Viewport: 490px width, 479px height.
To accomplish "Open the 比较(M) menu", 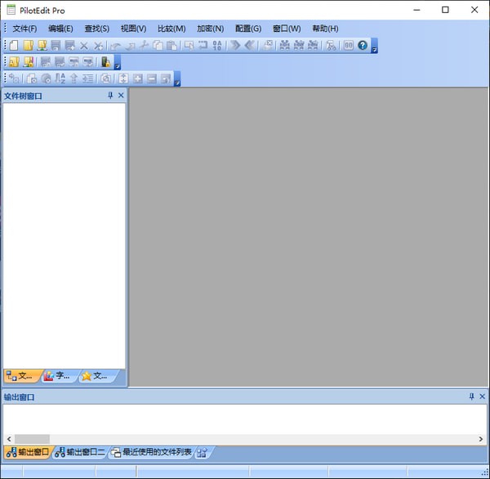I will (170, 29).
